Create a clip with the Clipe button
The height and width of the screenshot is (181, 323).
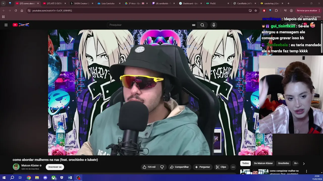(221, 167)
